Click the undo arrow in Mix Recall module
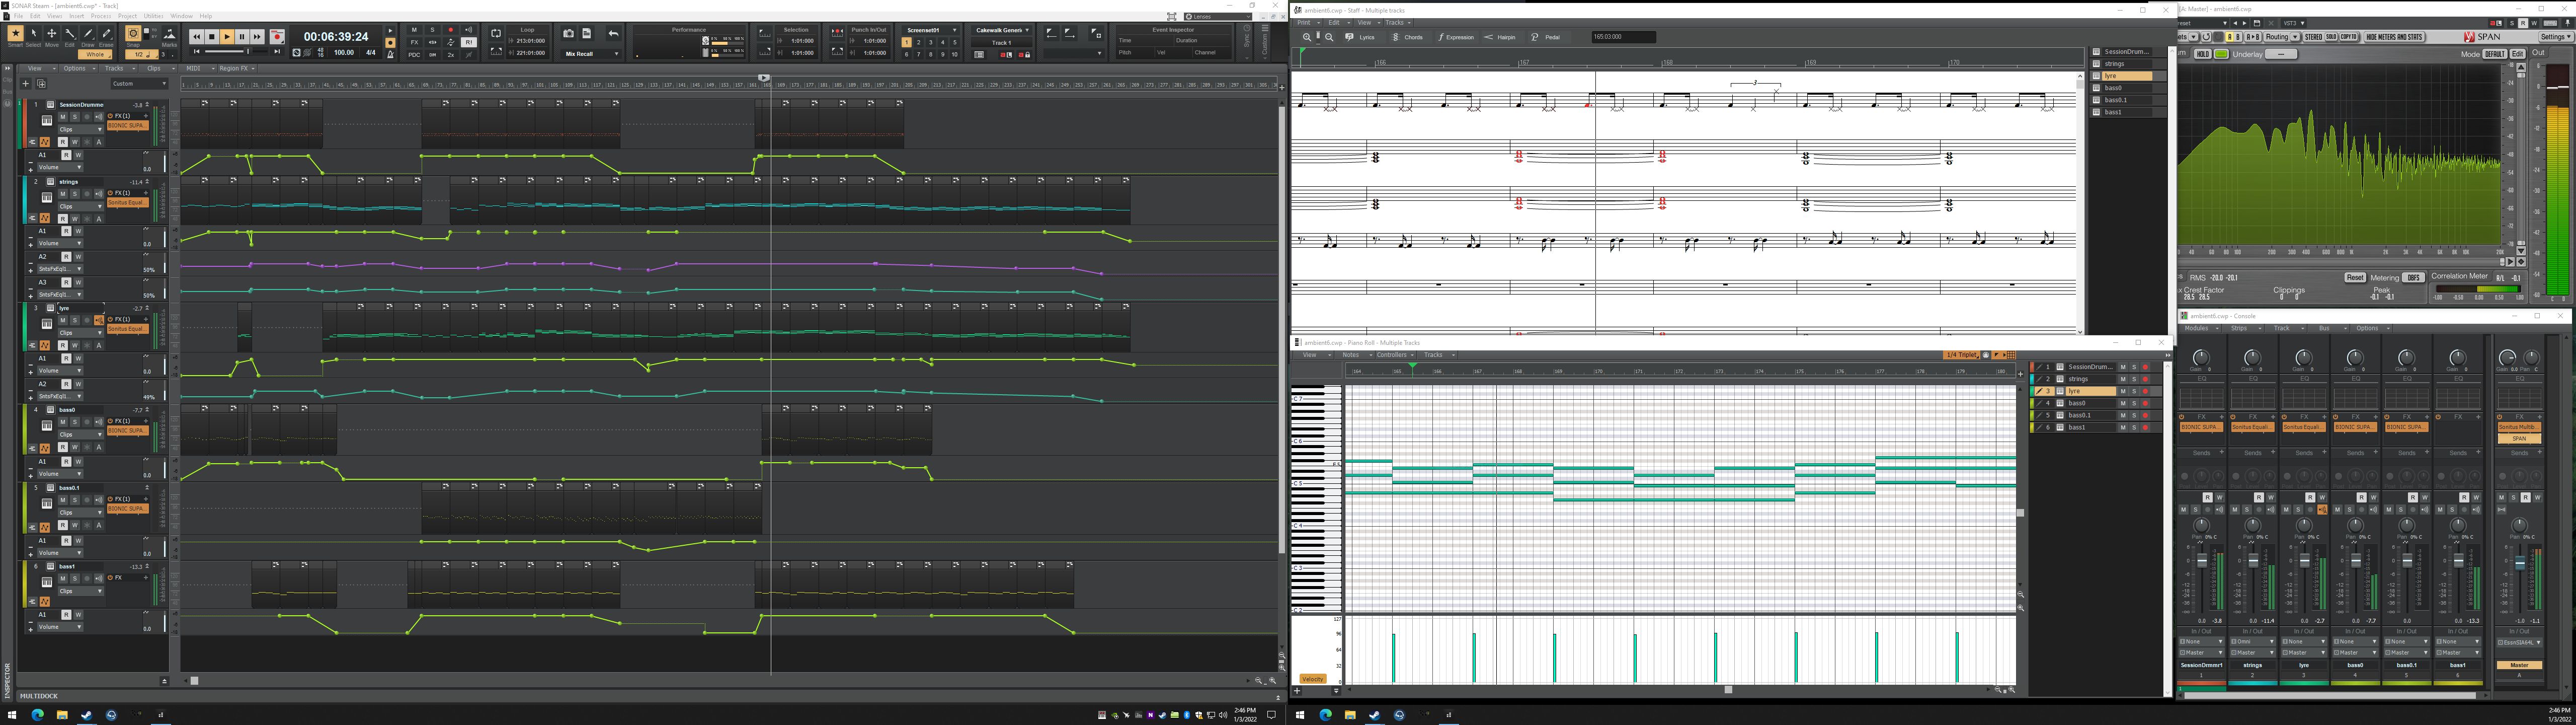This screenshot has width=2576, height=725. click(614, 34)
